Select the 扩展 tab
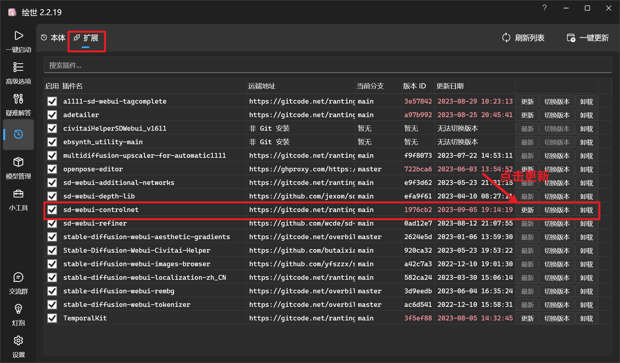This screenshot has width=620, height=363. pos(86,38)
